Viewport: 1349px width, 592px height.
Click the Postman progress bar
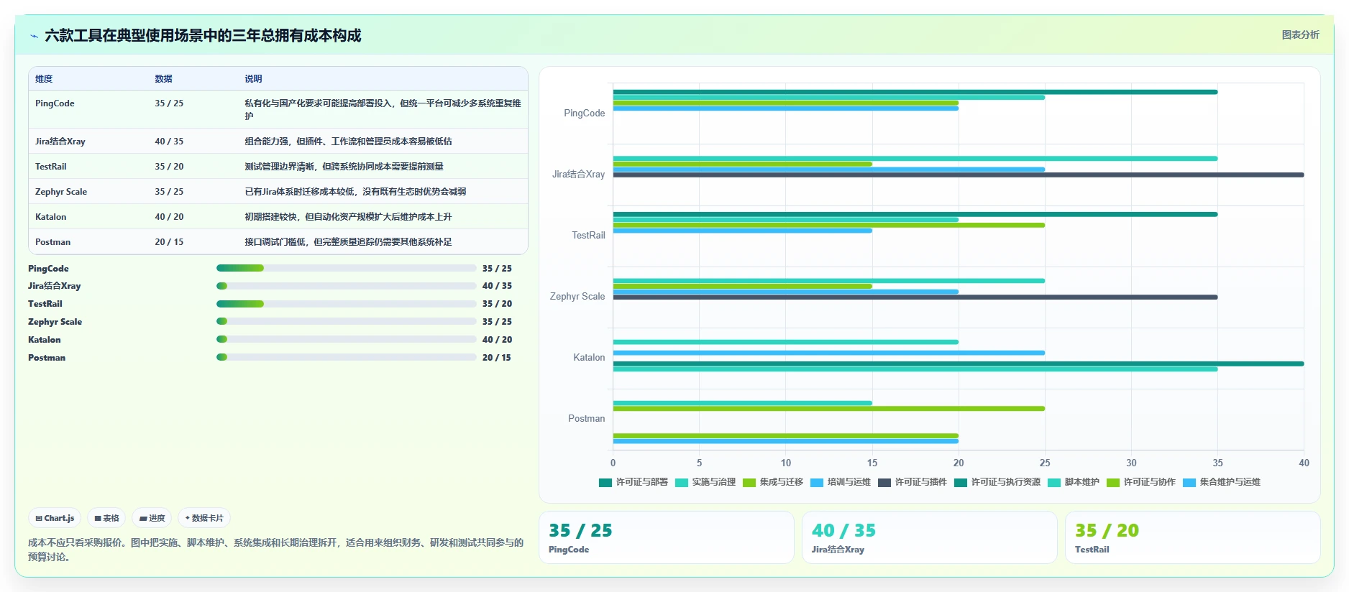click(346, 357)
